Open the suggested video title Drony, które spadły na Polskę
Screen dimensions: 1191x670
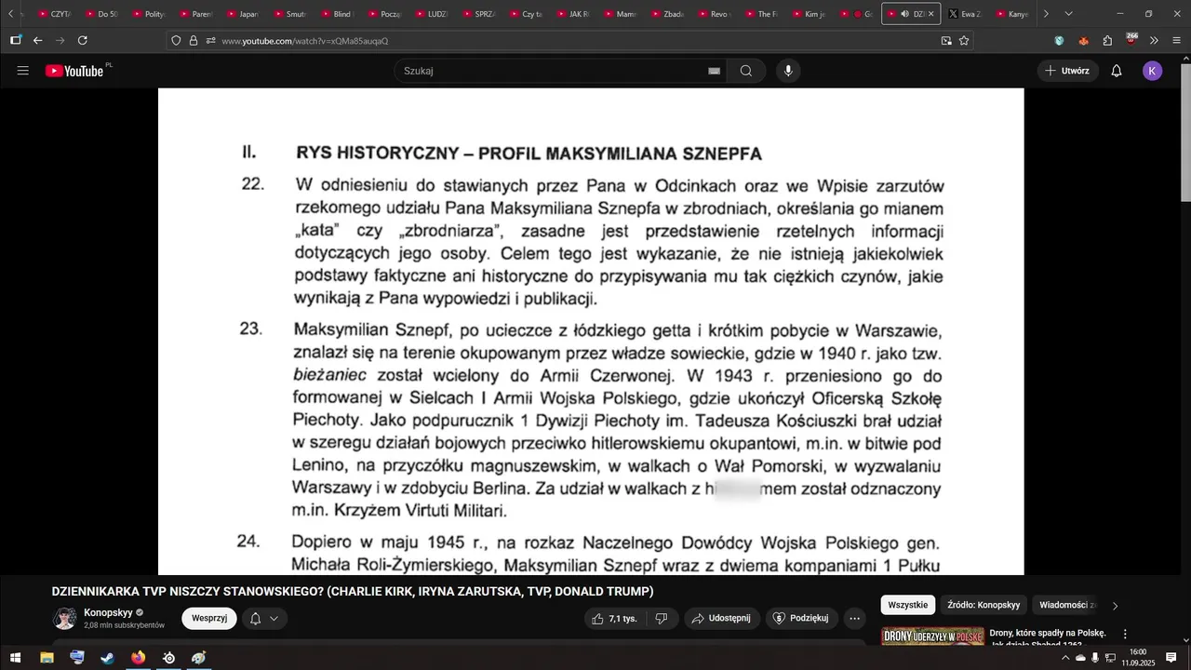pos(1047,633)
